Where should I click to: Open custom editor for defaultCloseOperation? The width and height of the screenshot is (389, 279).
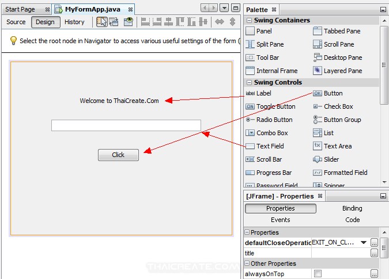point(374,243)
